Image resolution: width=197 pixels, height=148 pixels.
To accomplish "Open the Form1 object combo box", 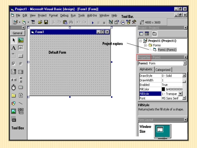I will [162, 63].
